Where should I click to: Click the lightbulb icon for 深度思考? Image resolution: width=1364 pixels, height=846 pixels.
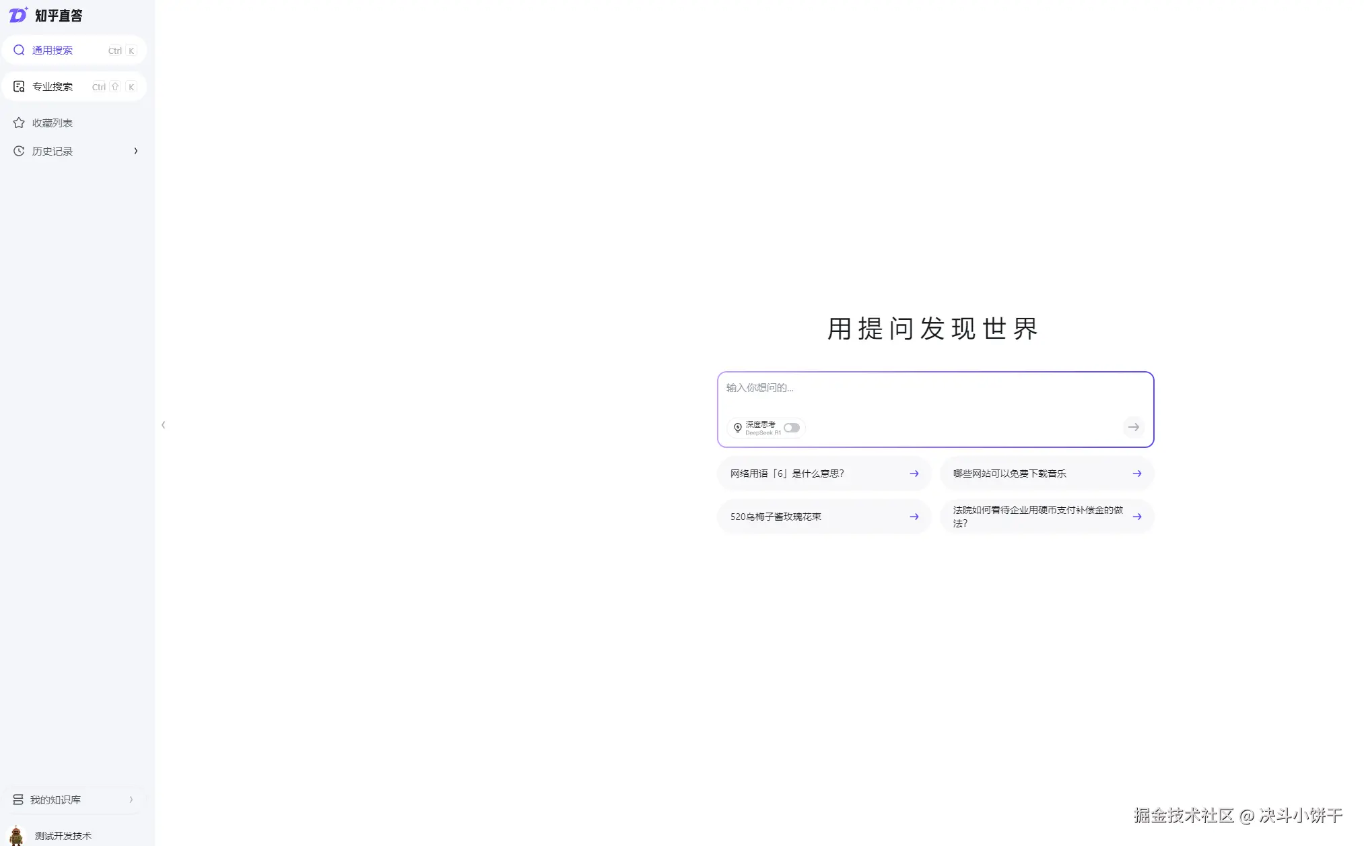(738, 428)
